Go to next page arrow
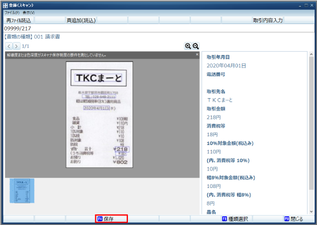 [x=16, y=46]
